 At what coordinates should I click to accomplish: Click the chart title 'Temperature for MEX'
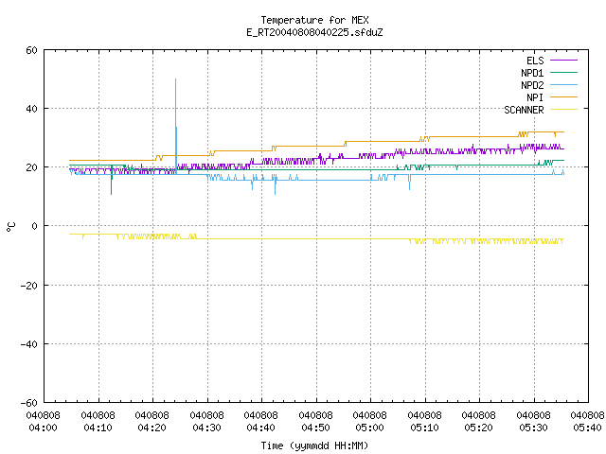coord(314,20)
